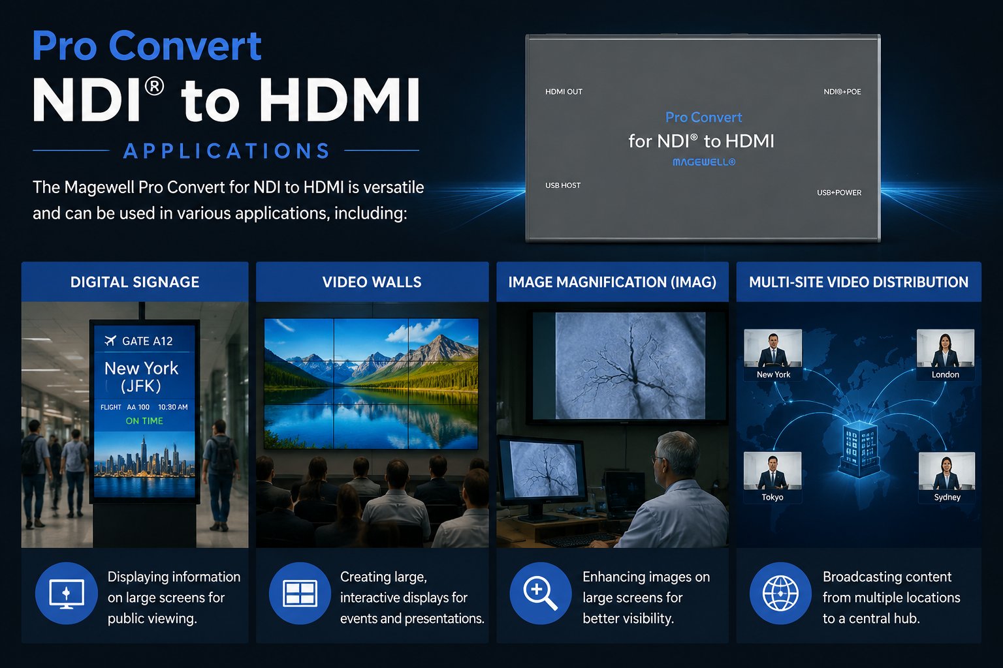Click the video wall grid icon
Screen dimensions: 1003x668
pyautogui.click(x=300, y=594)
